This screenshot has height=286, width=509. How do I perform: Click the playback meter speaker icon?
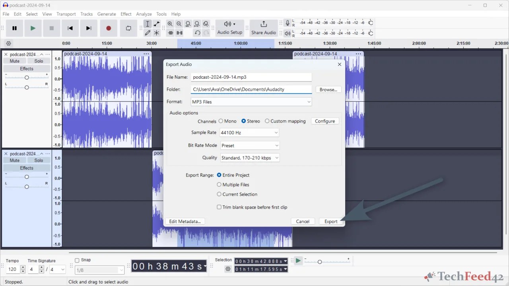[288, 33]
